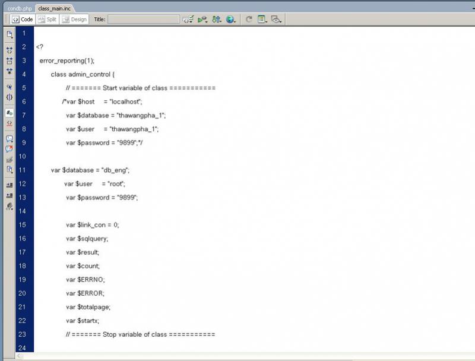Viewport: 475px width, 361px height.
Task: Click the $user = "root" line
Action: pos(94,184)
